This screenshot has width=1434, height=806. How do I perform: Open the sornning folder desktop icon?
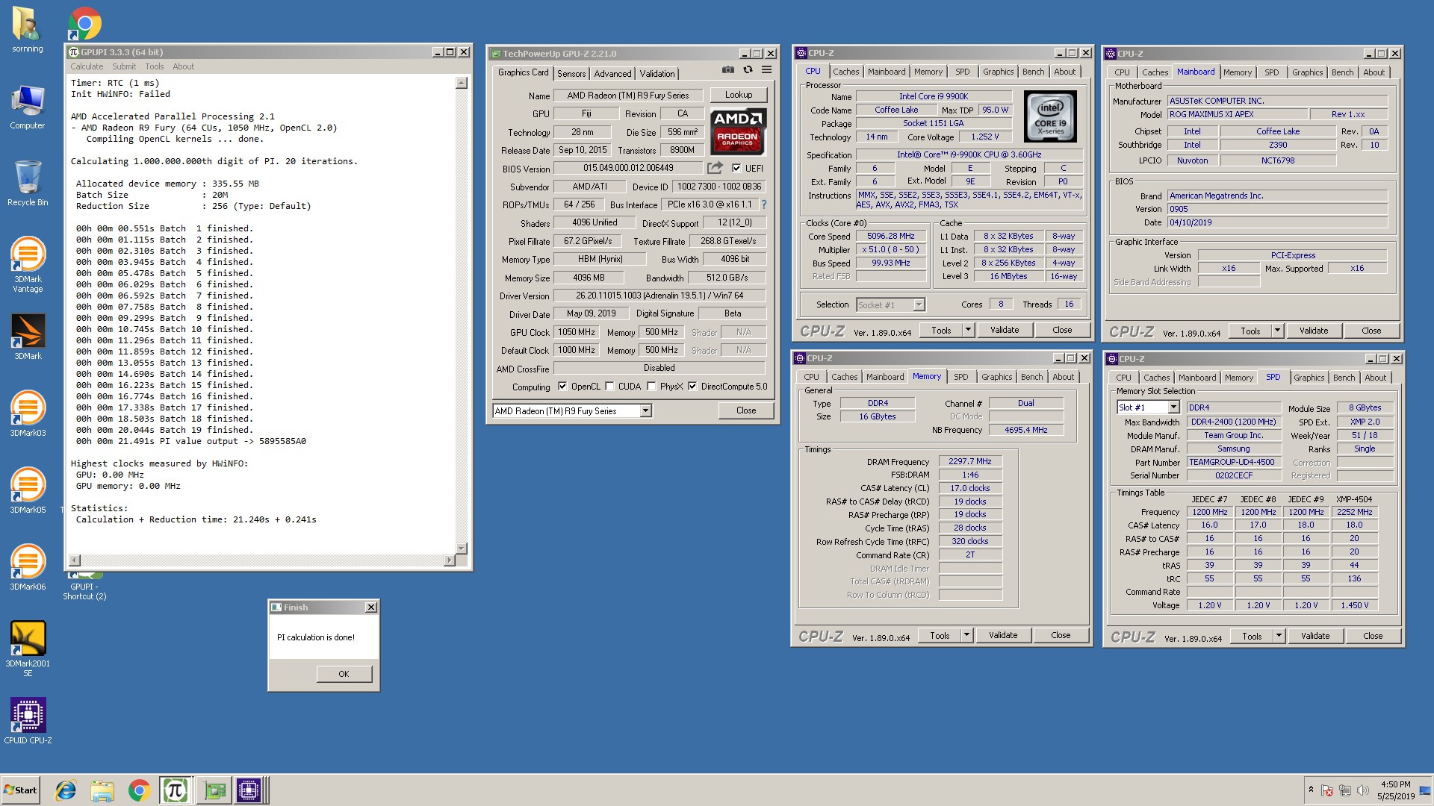pyautogui.click(x=28, y=31)
